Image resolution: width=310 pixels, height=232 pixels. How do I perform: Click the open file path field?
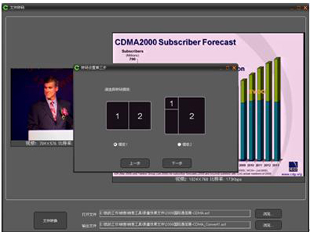click(x=175, y=213)
